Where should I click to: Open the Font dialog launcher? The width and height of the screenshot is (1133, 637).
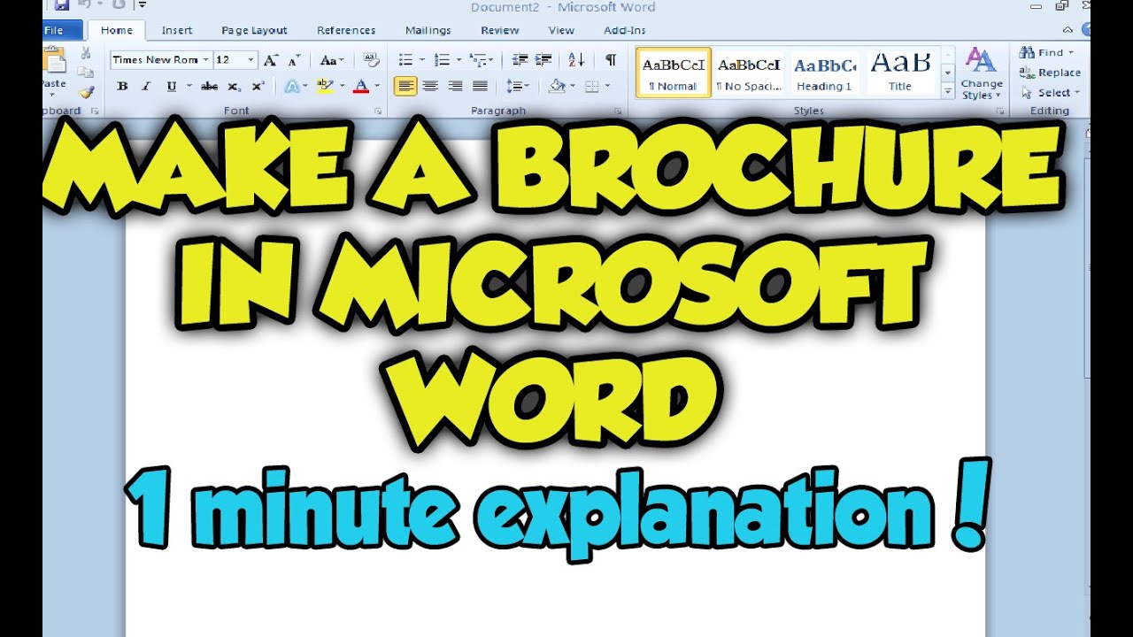[378, 111]
